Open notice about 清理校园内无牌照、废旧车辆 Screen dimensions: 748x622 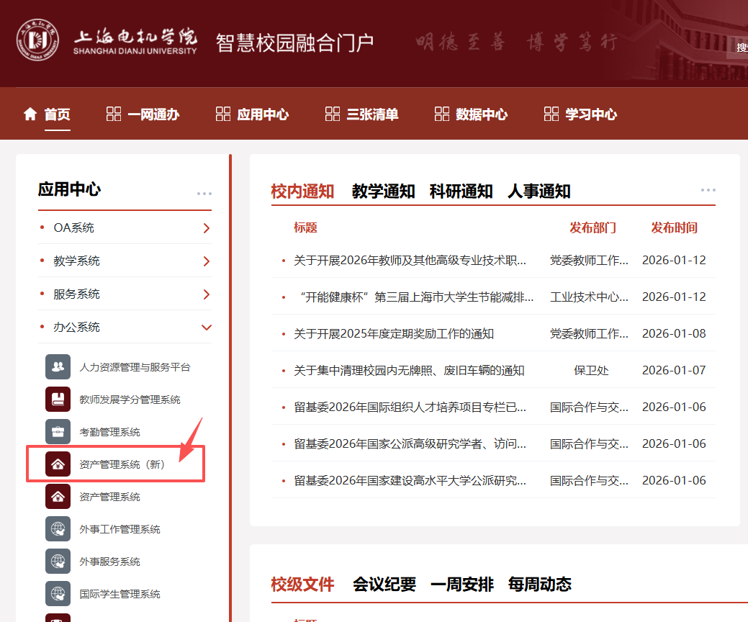[x=409, y=371]
